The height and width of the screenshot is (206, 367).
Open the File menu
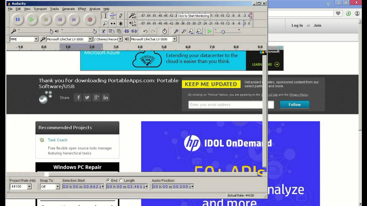tap(10, 9)
